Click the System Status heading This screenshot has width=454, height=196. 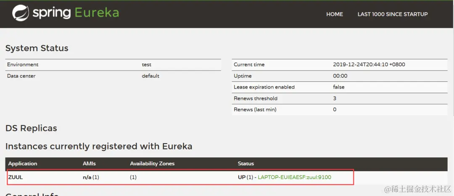pos(37,48)
